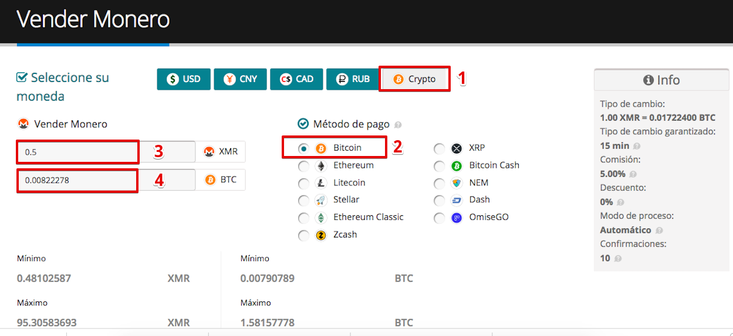The height and width of the screenshot is (336, 733).
Task: Select the XRP radio button
Action: 440,148
